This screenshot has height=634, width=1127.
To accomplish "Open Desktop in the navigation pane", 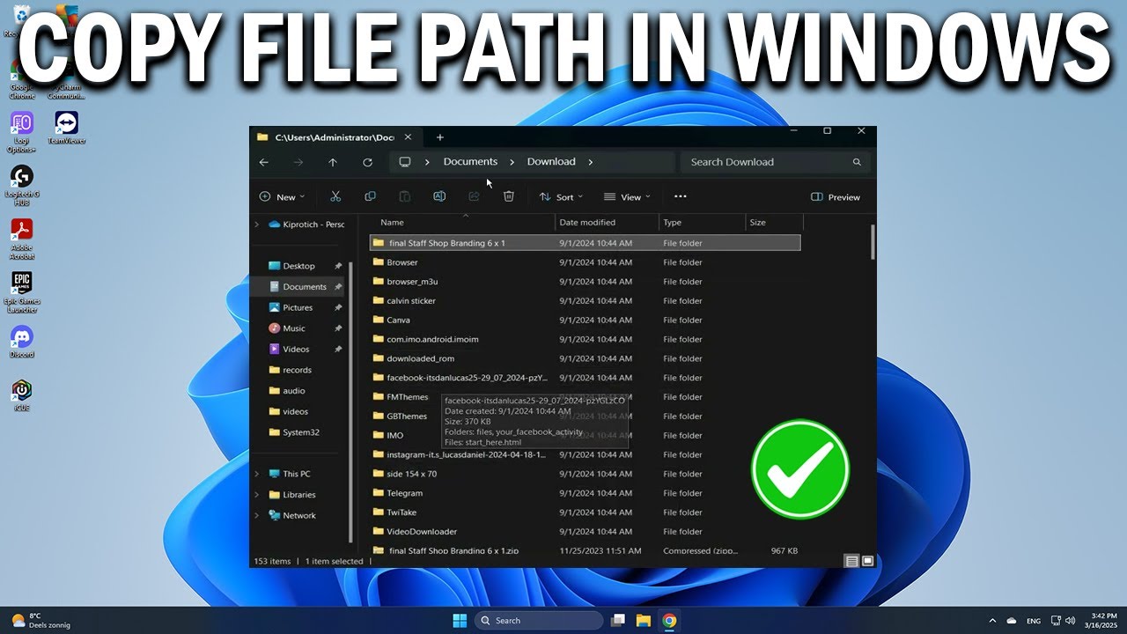I will click(299, 266).
